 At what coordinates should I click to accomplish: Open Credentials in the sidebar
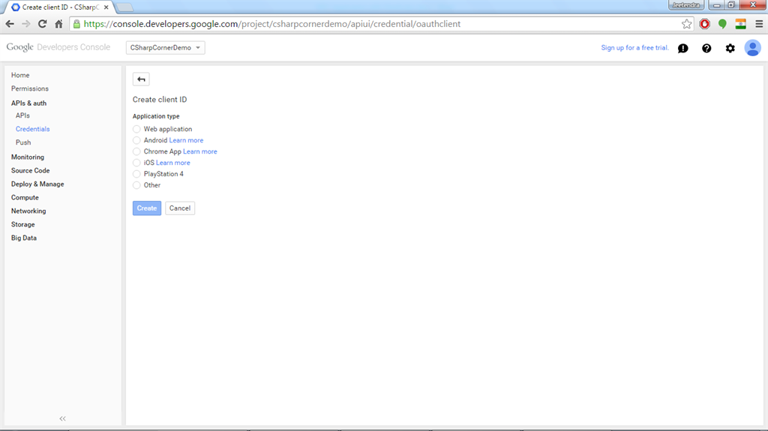click(x=33, y=129)
